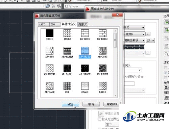Click the pattern list scroll-down arrow
Viewport: 169px width, 129px height.
point(115,95)
